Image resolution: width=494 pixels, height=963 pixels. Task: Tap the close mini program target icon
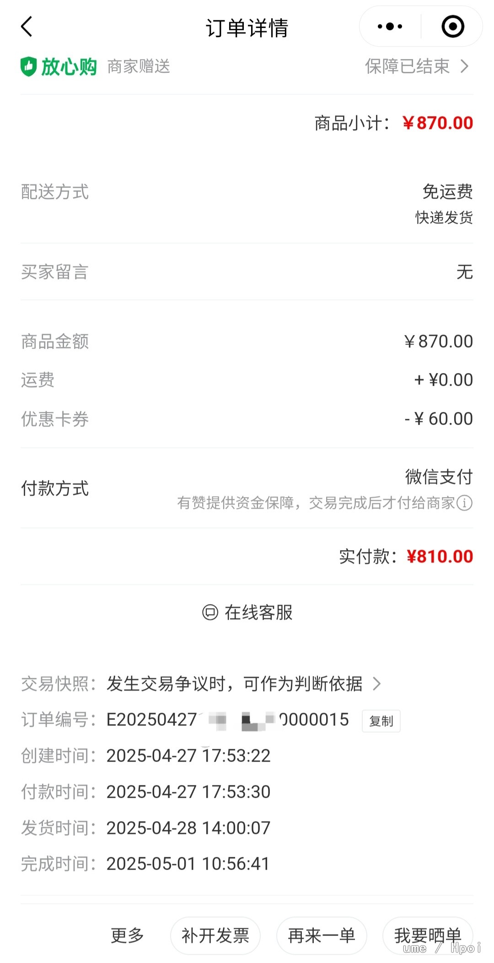tap(453, 27)
